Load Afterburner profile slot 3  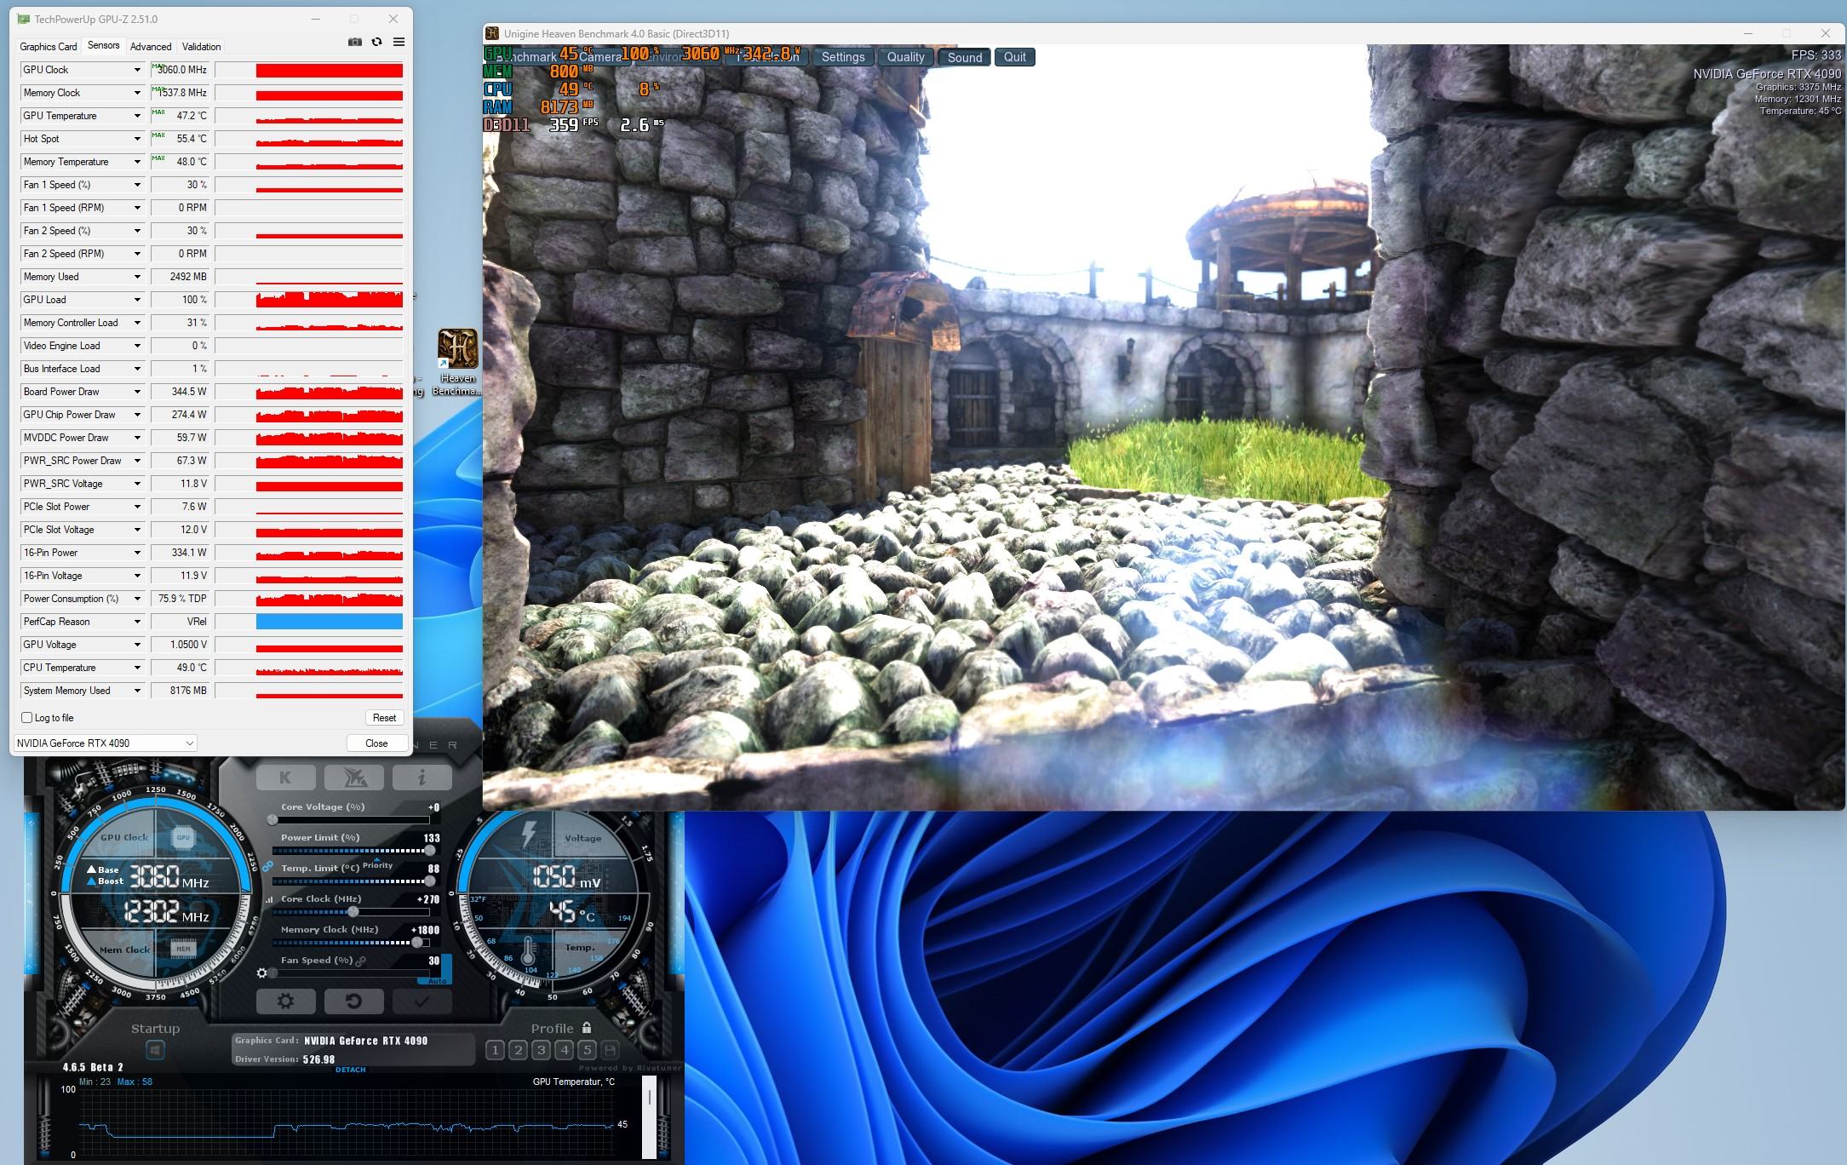click(x=541, y=1050)
